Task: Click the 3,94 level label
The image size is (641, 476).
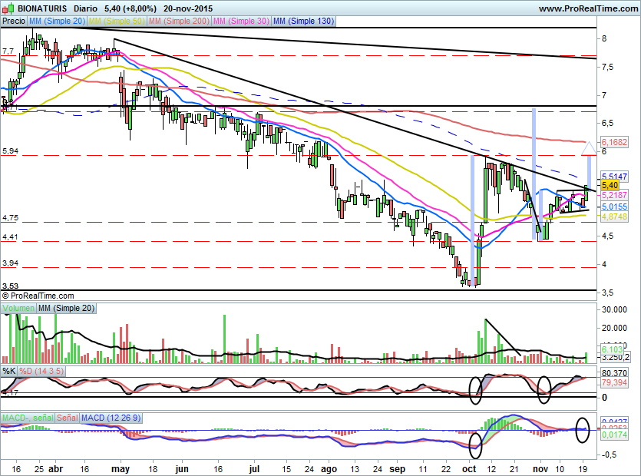Action: pyautogui.click(x=10, y=263)
